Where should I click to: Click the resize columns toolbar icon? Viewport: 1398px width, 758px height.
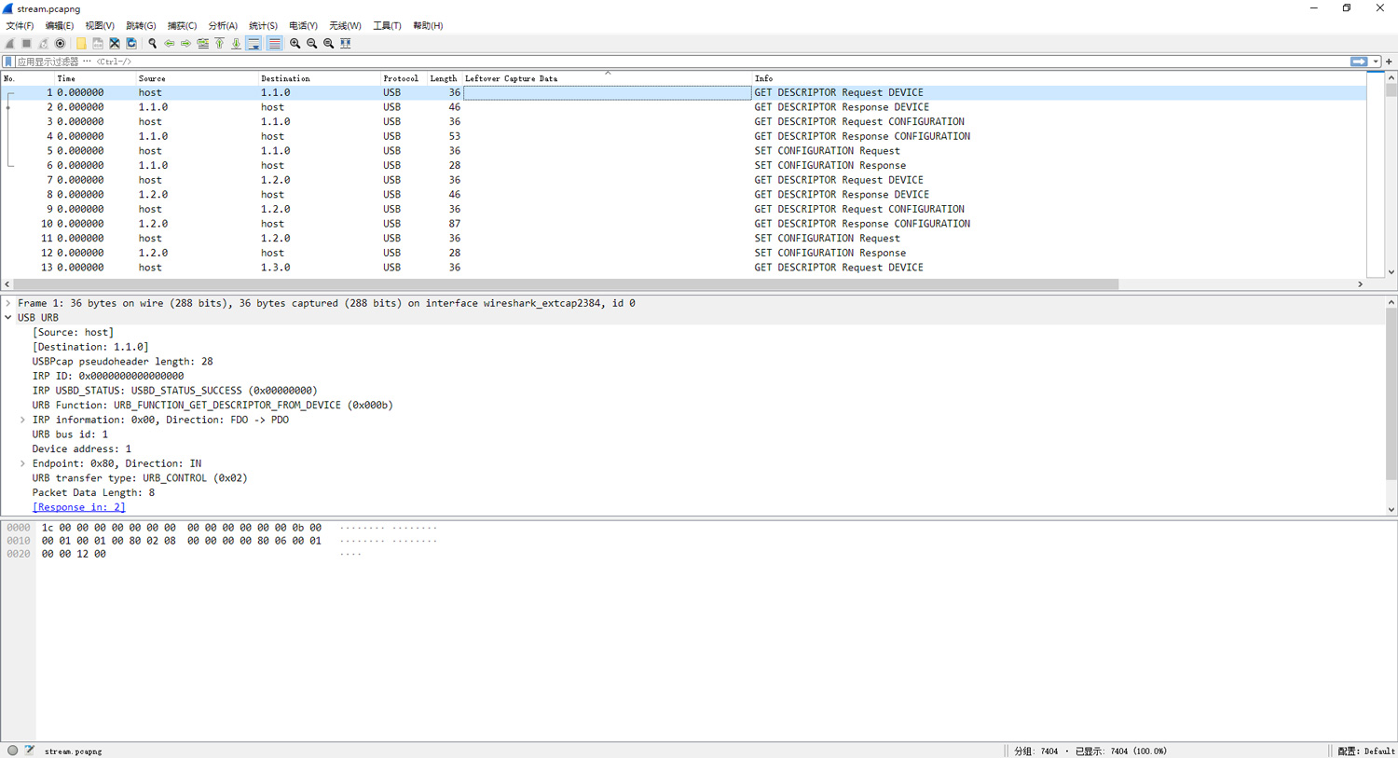click(x=346, y=43)
